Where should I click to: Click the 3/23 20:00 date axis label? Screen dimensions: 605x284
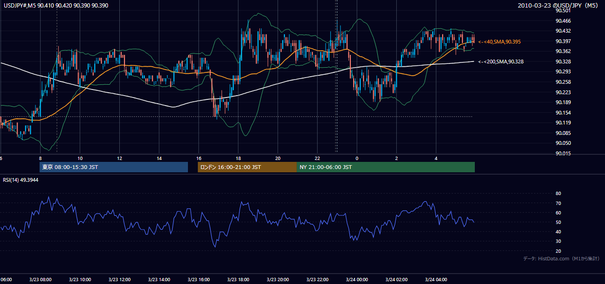point(277,280)
